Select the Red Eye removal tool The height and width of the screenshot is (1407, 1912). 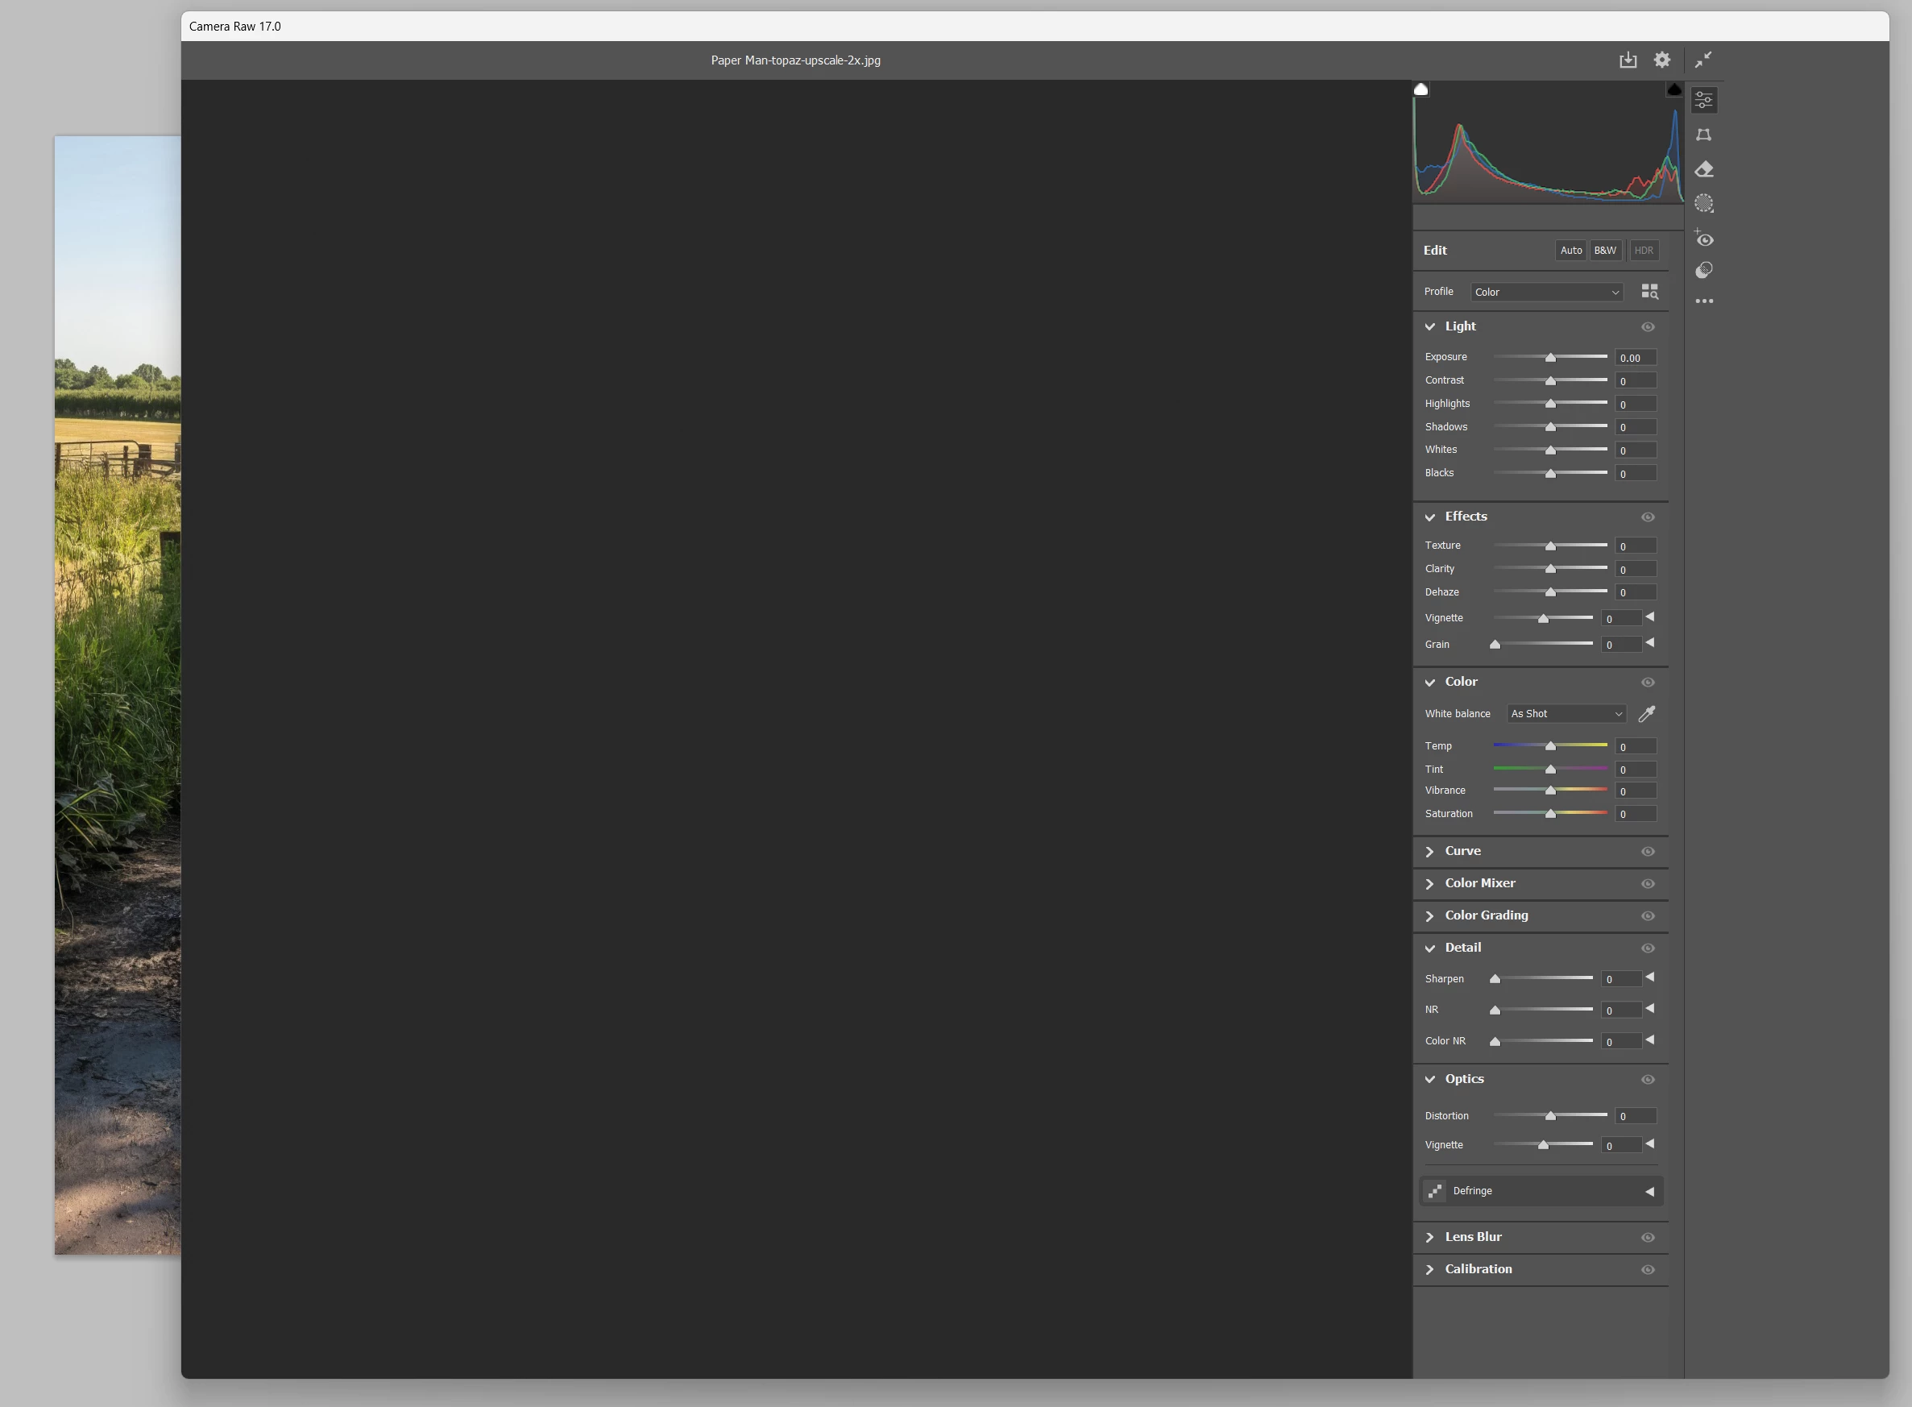coord(1703,239)
